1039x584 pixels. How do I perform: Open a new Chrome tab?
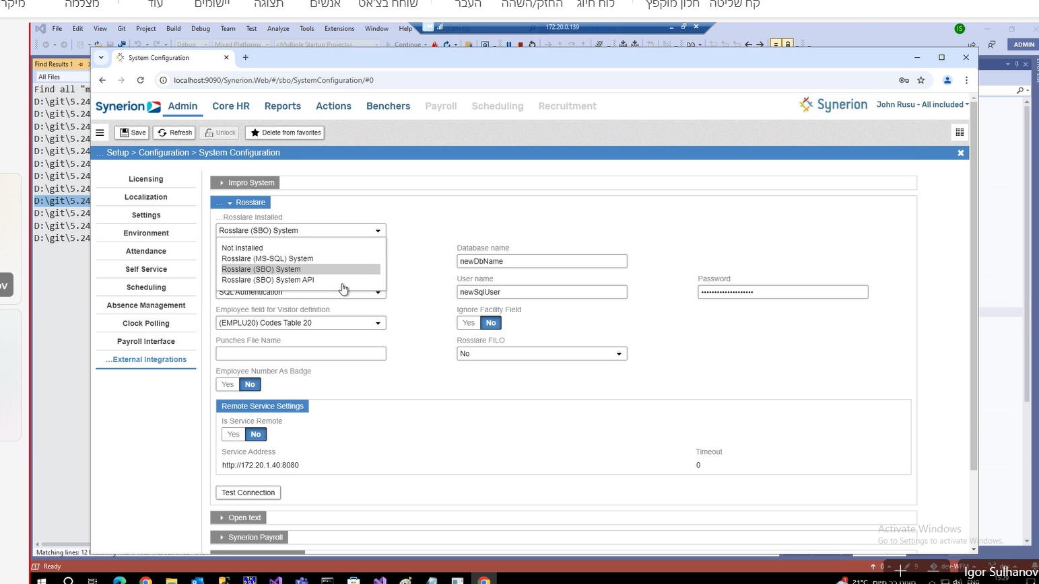246,57
